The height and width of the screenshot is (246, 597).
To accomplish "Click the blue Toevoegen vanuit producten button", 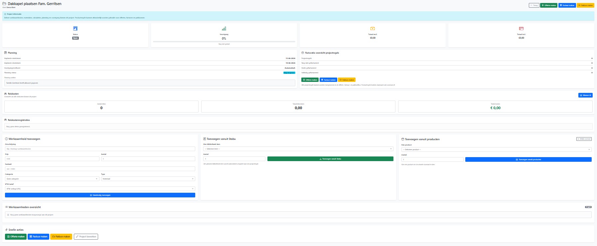I will (x=528, y=159).
